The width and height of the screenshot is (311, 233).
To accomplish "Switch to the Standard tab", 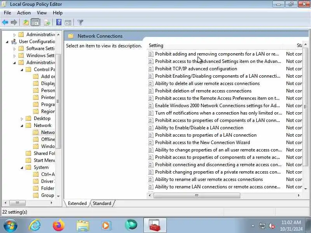I will 102,203.
